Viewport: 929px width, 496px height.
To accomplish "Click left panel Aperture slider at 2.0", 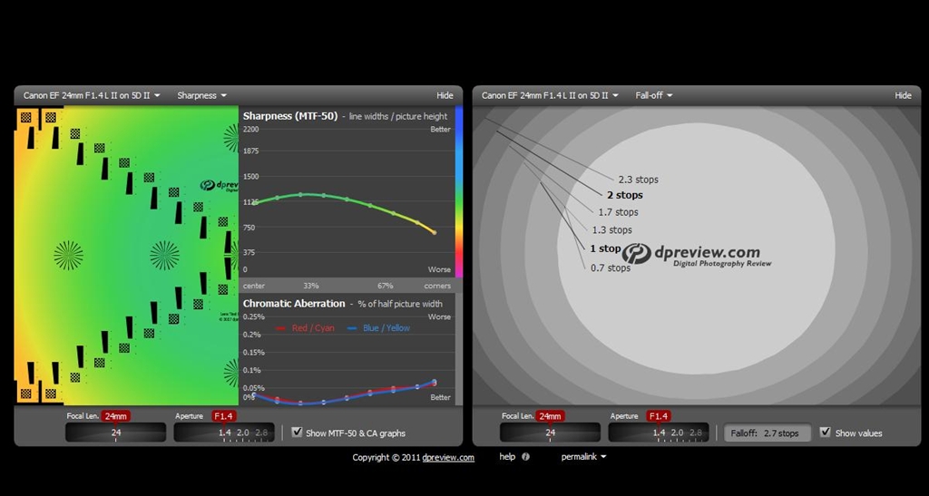I will click(243, 433).
